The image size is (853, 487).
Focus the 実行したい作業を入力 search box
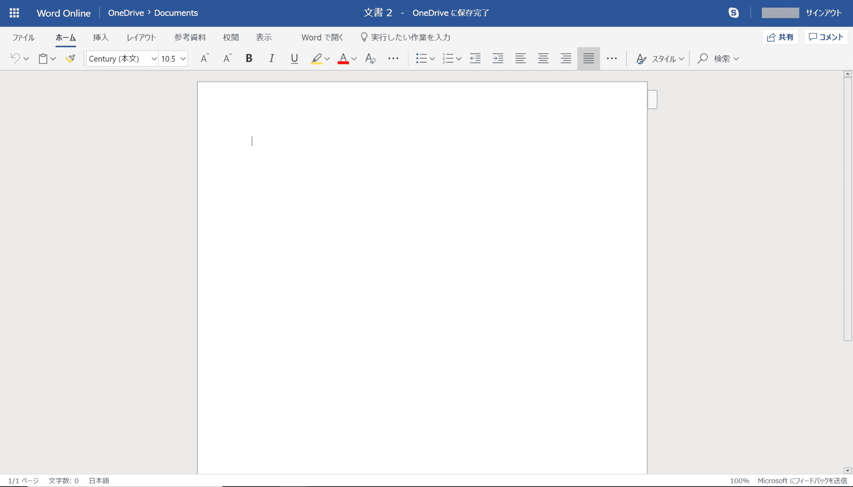[x=405, y=37]
